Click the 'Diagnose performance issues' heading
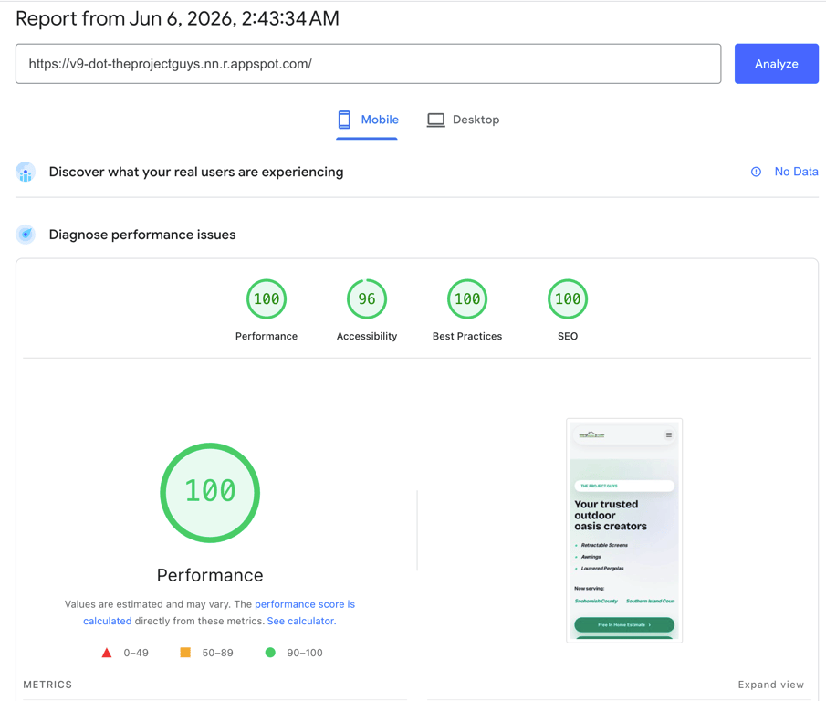This screenshot has width=826, height=701. 142,235
